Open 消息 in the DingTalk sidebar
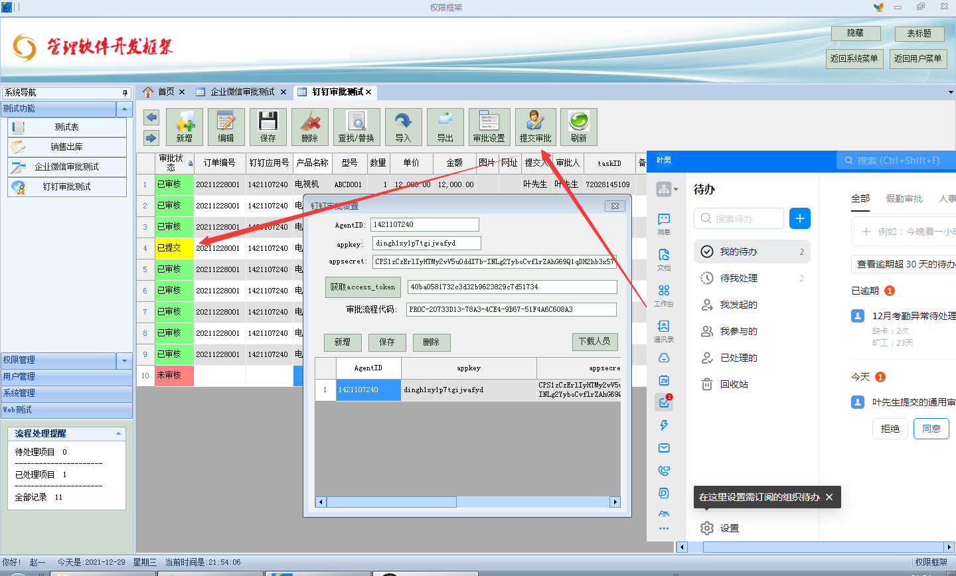 click(x=664, y=224)
